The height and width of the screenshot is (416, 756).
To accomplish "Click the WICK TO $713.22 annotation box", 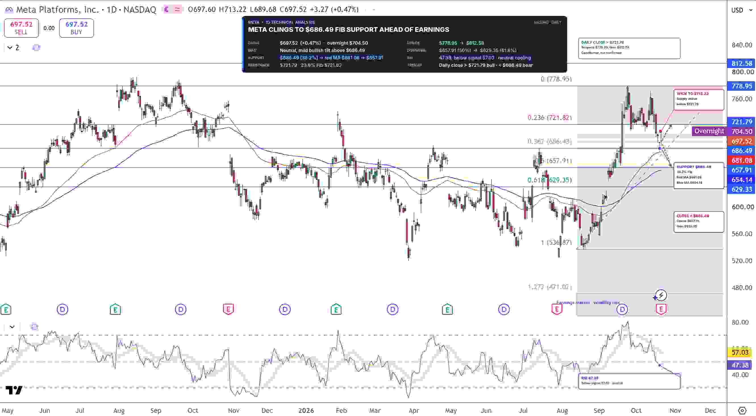I will [699, 100].
